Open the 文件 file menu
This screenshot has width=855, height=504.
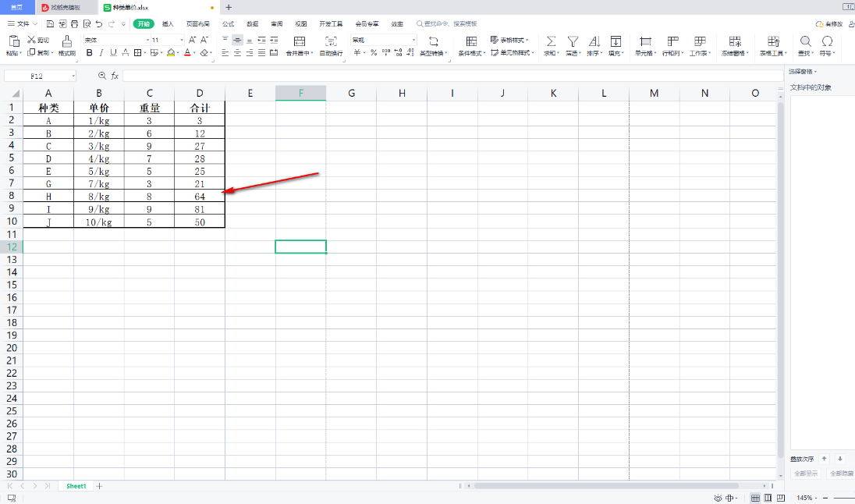tap(23, 24)
